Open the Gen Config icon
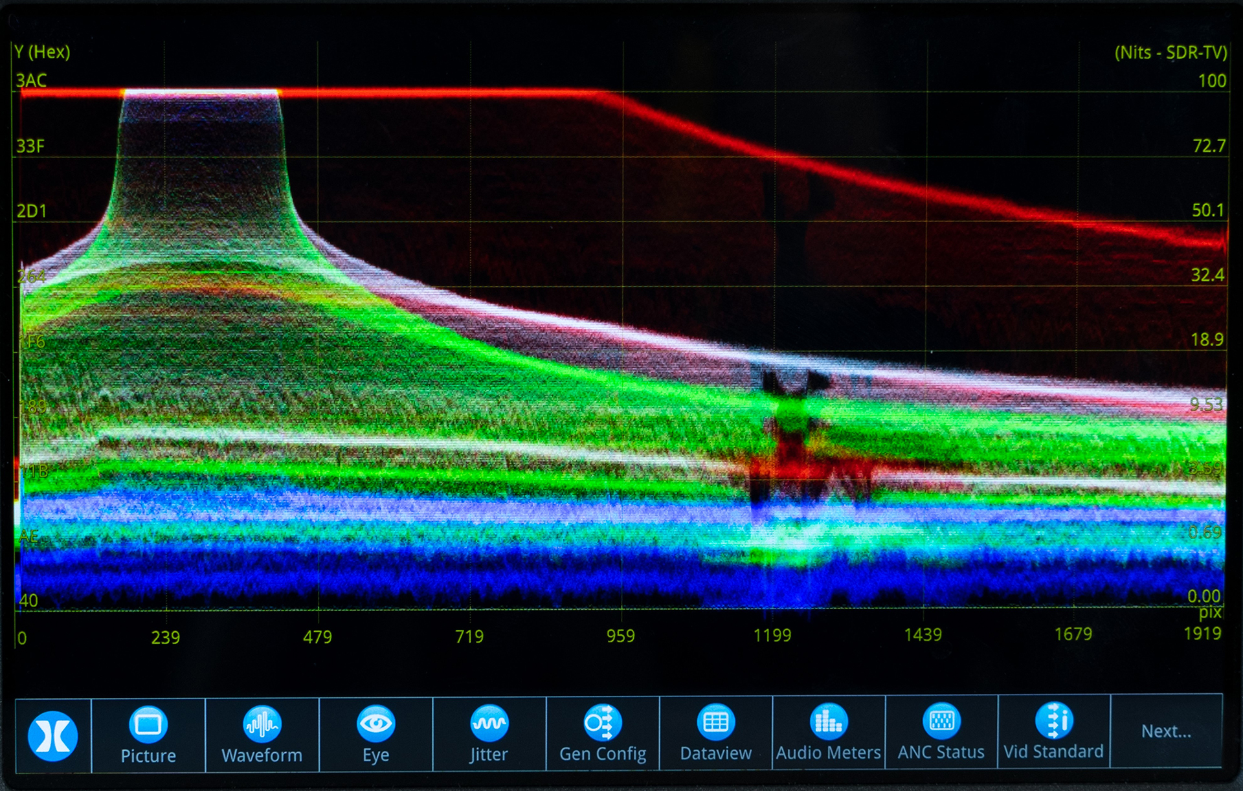This screenshot has width=1243, height=791. click(x=602, y=722)
